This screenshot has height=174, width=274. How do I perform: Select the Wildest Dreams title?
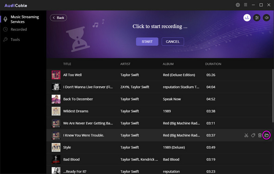(76, 111)
